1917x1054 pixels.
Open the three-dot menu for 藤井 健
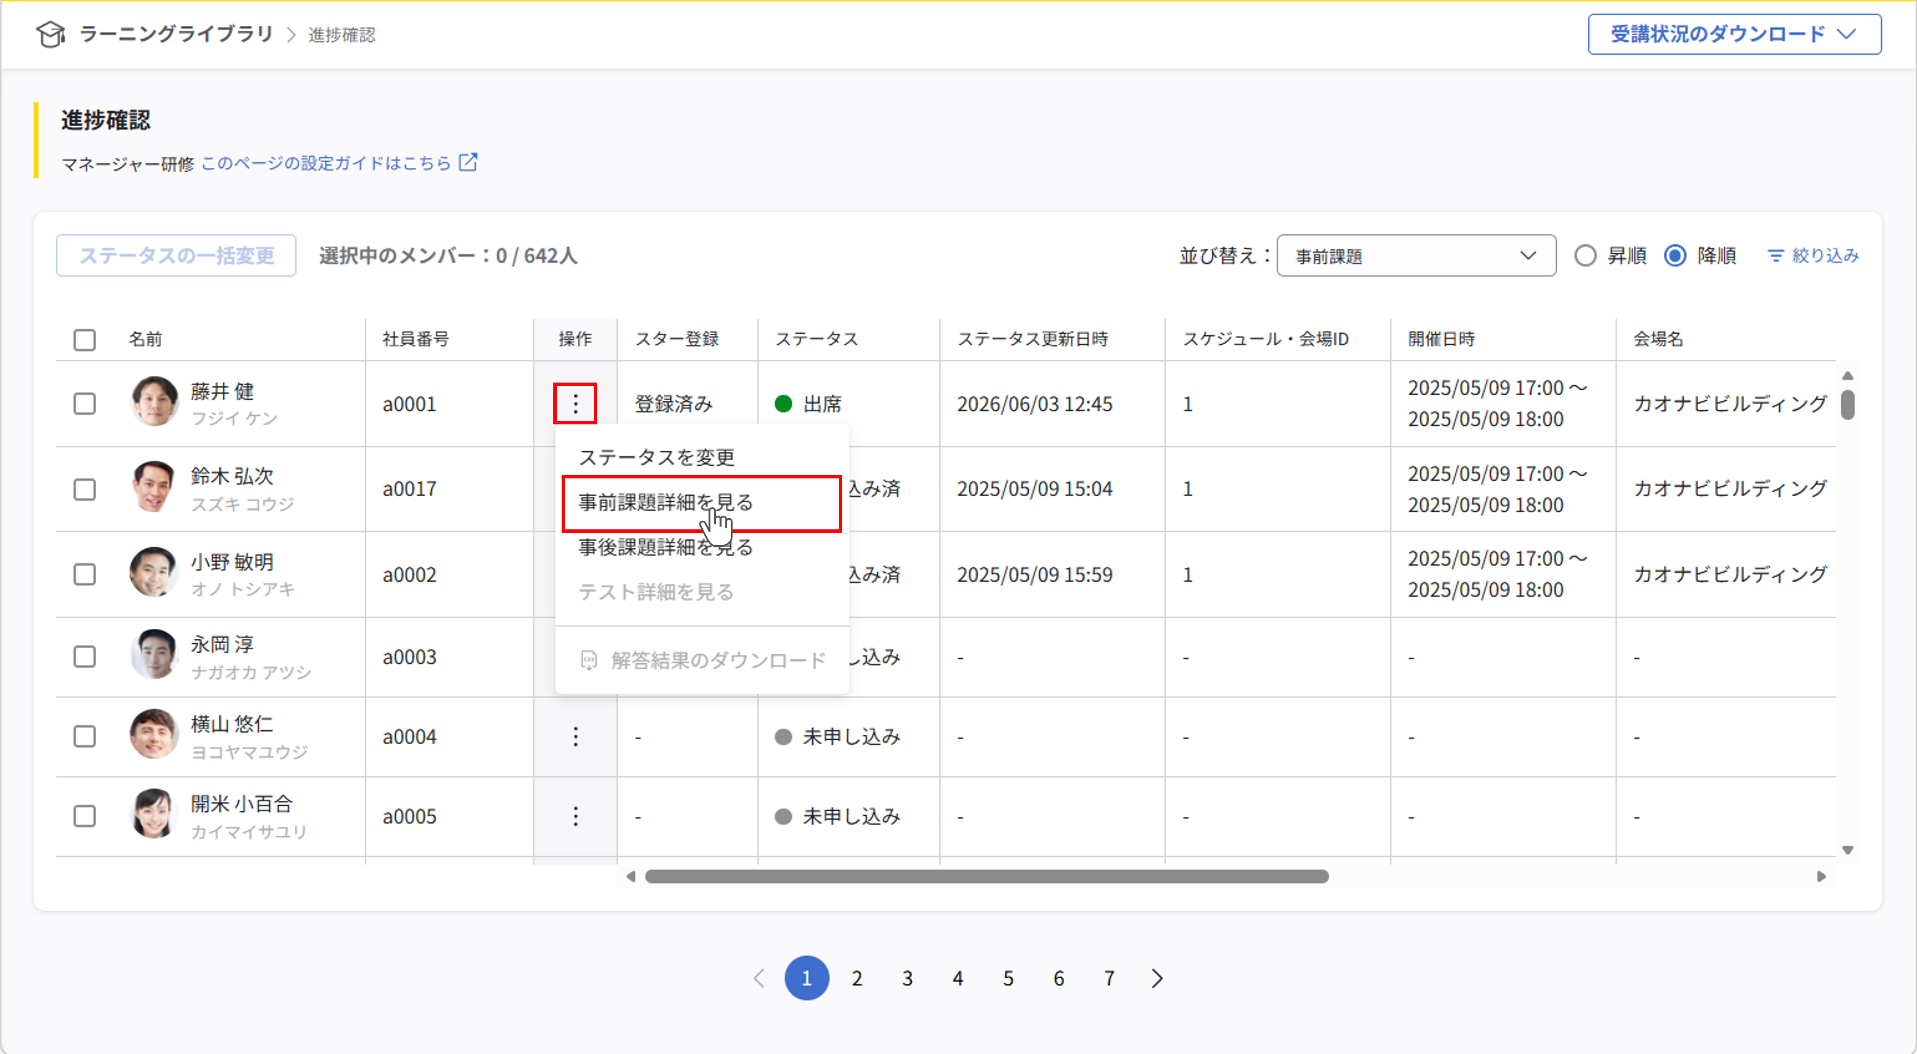tap(575, 403)
